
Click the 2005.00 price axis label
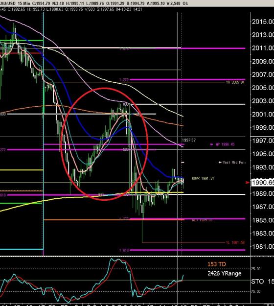(263, 88)
